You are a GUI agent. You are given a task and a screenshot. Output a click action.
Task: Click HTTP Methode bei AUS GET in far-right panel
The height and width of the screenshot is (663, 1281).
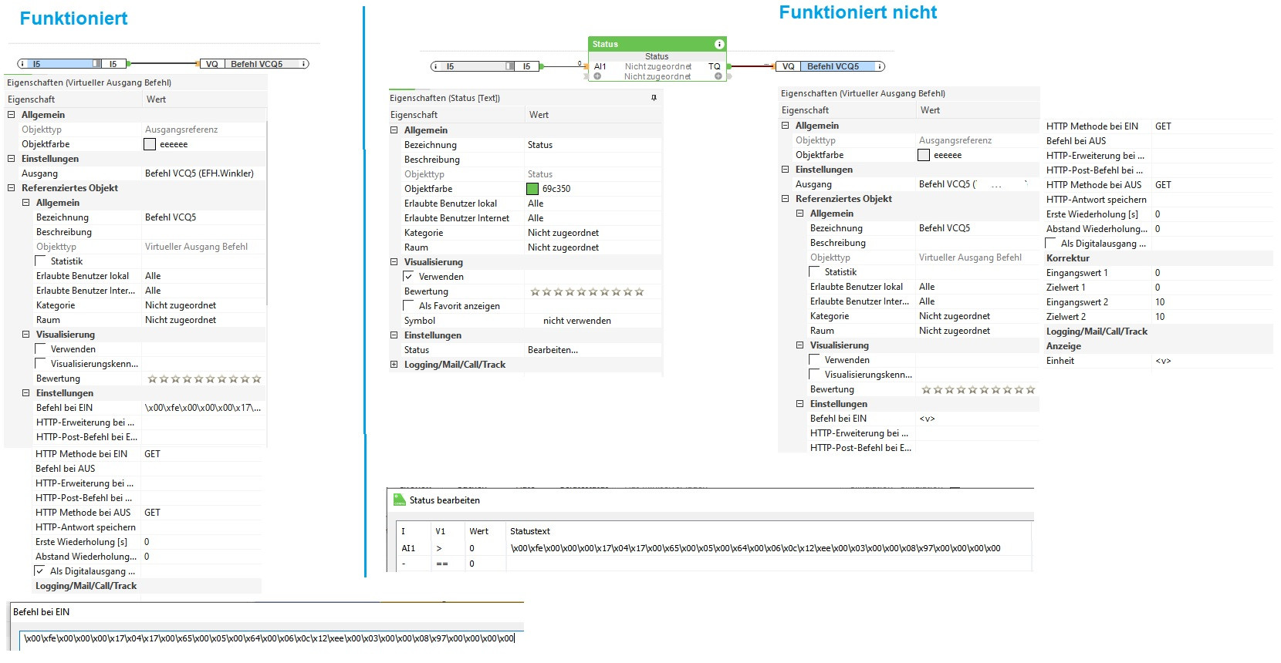tap(1163, 184)
